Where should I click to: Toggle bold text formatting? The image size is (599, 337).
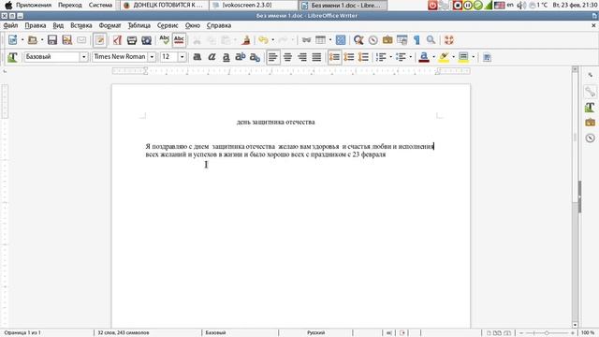pos(197,57)
